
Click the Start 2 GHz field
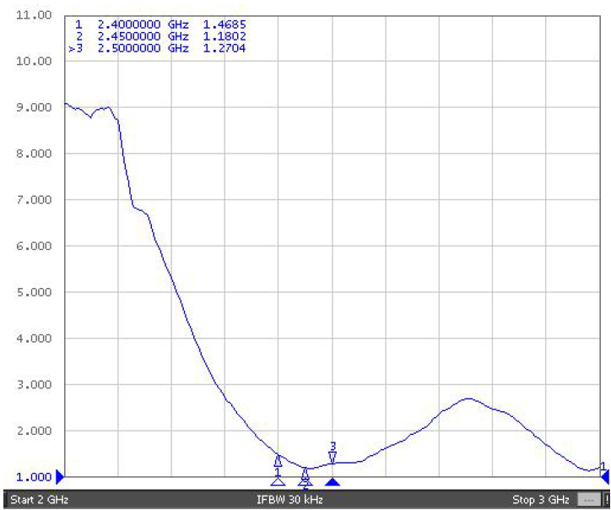[x=39, y=500]
